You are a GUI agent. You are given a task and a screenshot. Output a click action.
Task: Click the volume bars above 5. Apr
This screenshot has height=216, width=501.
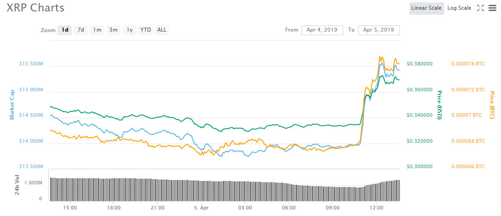pyautogui.click(x=201, y=190)
